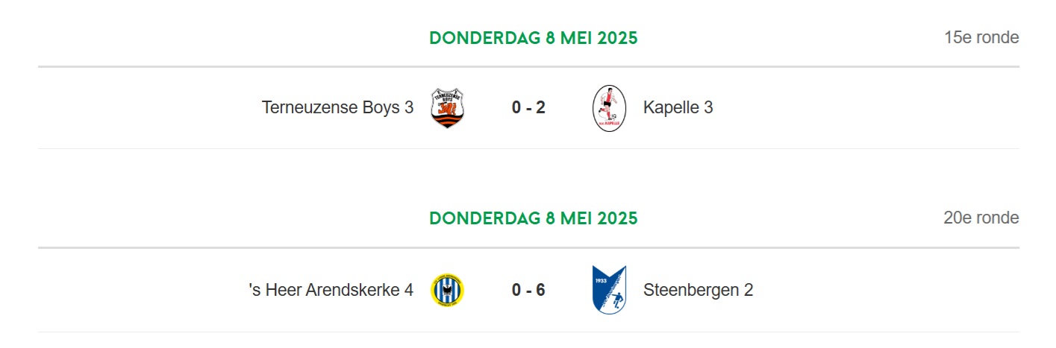Select the 15e ronde label
This screenshot has height=348, width=1056.
point(981,37)
